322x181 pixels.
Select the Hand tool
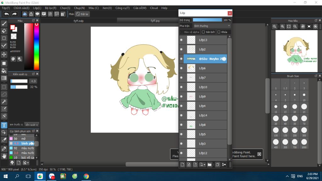point(4,156)
